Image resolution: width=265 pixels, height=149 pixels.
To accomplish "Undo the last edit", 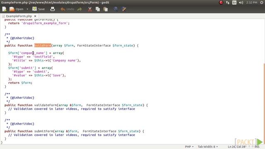I will (67, 9).
